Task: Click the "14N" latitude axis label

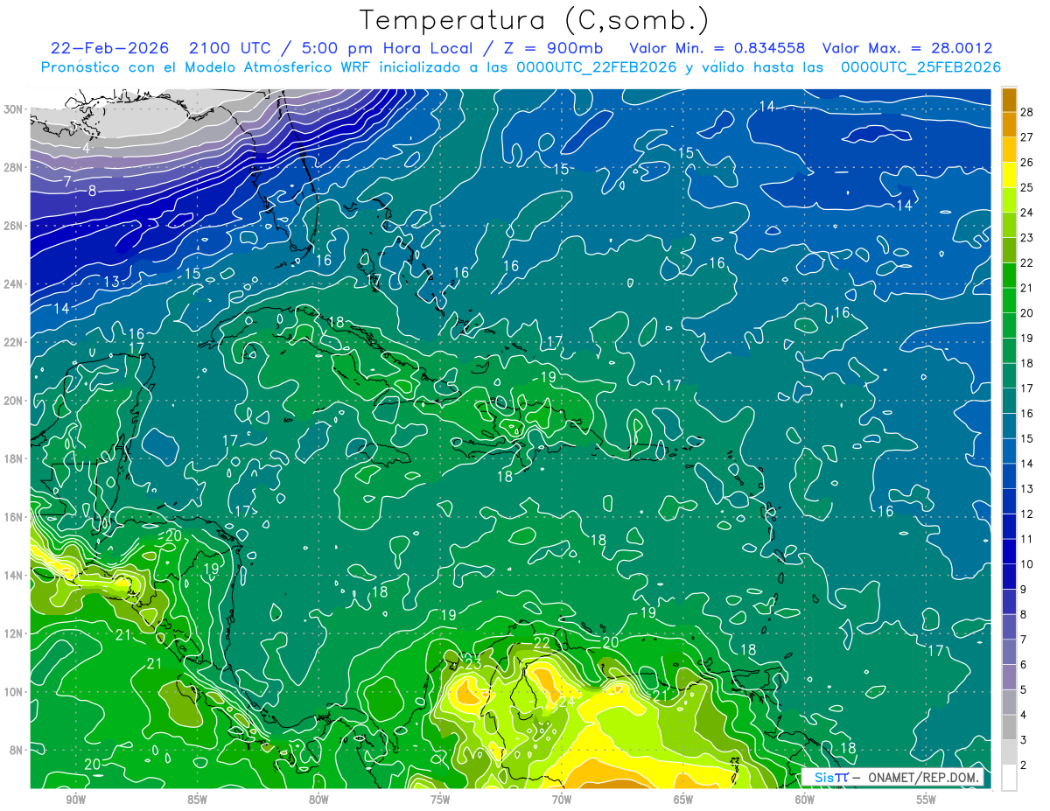Action: 13,575
